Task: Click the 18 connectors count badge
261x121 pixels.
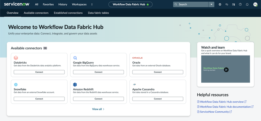Action: (x=45, y=48)
